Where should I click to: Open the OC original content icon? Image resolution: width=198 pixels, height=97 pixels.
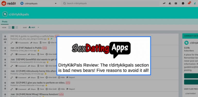pyautogui.click(x=176, y=3)
